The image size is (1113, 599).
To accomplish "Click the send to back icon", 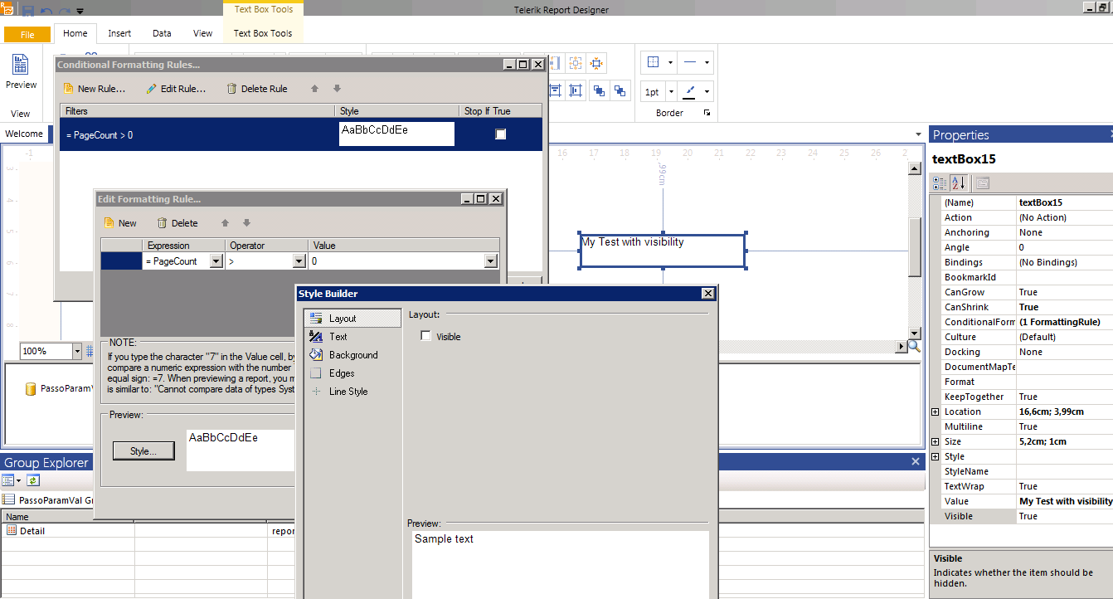I will point(620,91).
